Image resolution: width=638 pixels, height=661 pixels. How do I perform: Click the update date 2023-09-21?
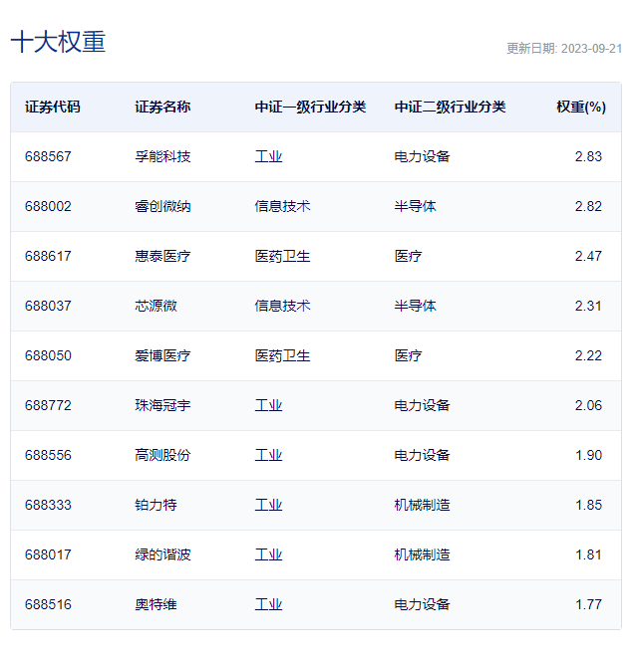(591, 49)
